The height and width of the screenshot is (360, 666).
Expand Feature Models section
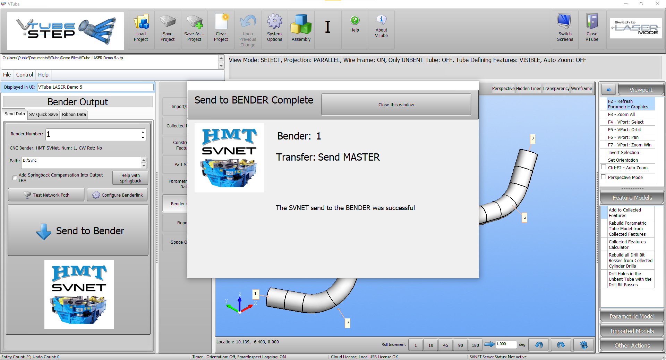pyautogui.click(x=632, y=198)
